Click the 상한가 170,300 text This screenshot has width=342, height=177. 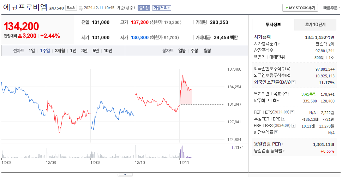pyautogui.click(x=166, y=22)
